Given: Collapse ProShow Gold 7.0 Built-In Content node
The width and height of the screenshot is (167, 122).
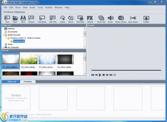Looking at the screenshot, I should pos(6,38).
